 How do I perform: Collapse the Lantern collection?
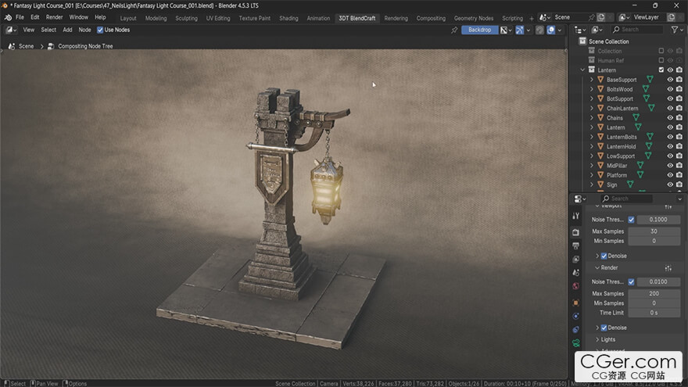click(583, 70)
